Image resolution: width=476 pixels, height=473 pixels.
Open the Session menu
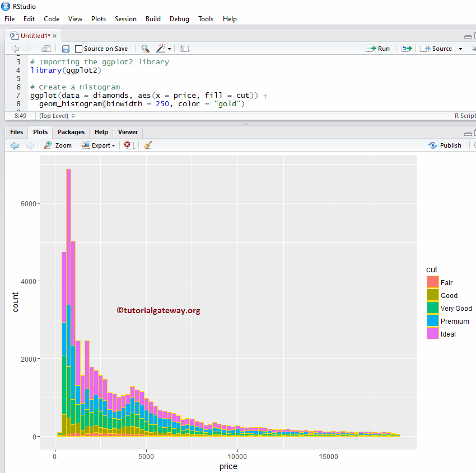[125, 18]
